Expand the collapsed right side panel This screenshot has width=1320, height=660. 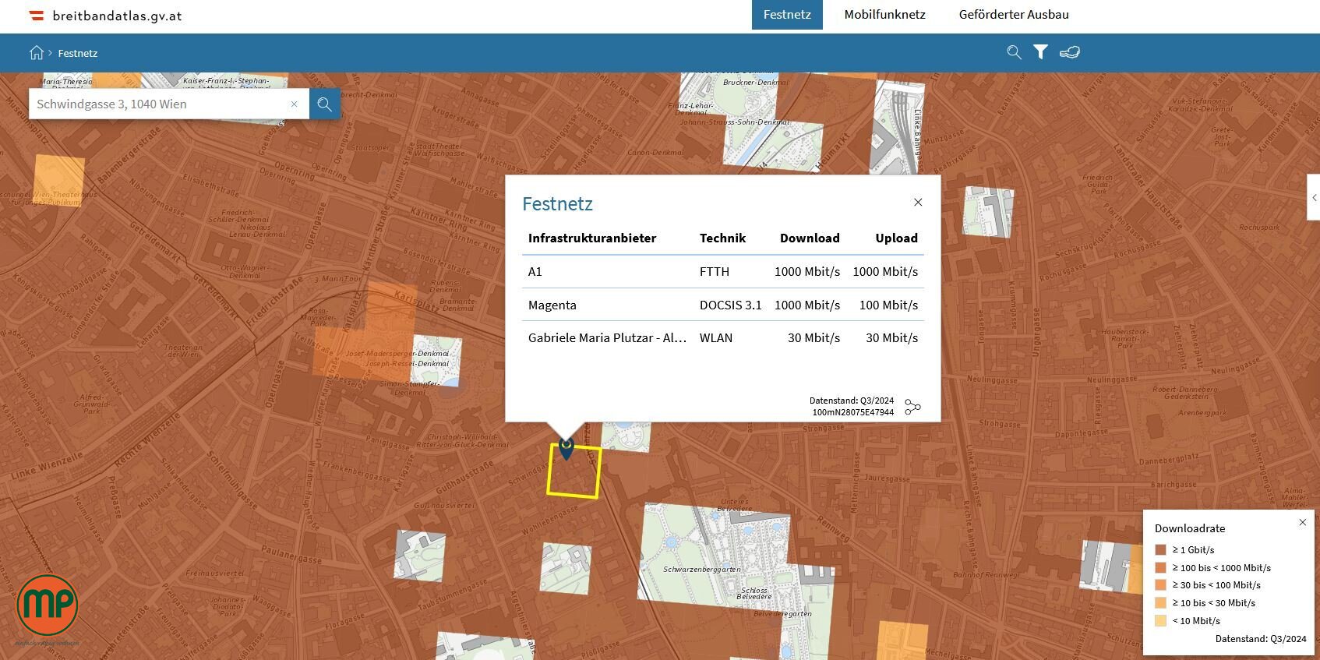point(1314,197)
